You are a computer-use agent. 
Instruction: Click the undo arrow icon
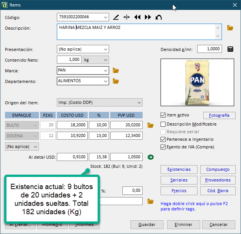coord(159,17)
